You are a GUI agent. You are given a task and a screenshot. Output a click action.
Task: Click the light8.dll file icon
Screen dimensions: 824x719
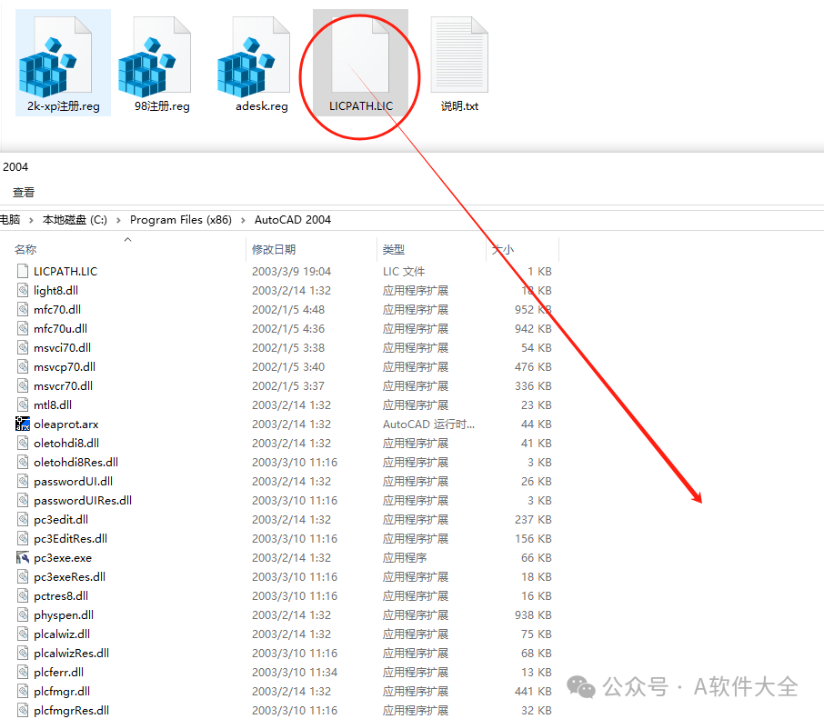tap(23, 290)
